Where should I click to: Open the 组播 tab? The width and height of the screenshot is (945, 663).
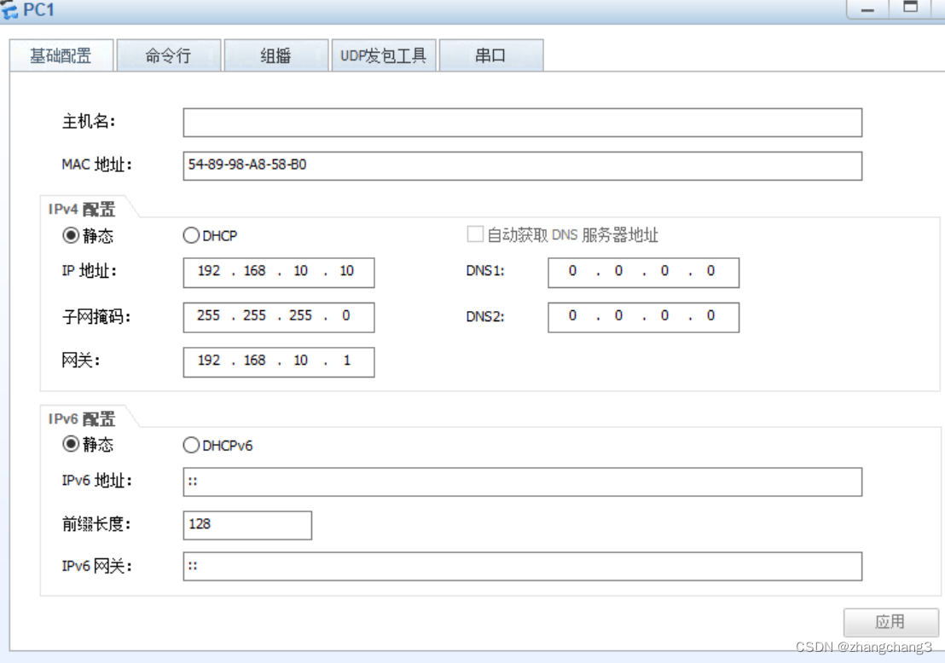(276, 55)
